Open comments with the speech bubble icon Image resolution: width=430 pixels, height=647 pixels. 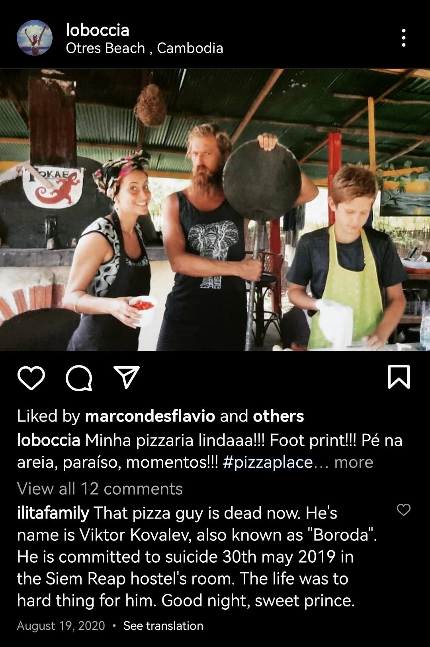[x=79, y=378]
